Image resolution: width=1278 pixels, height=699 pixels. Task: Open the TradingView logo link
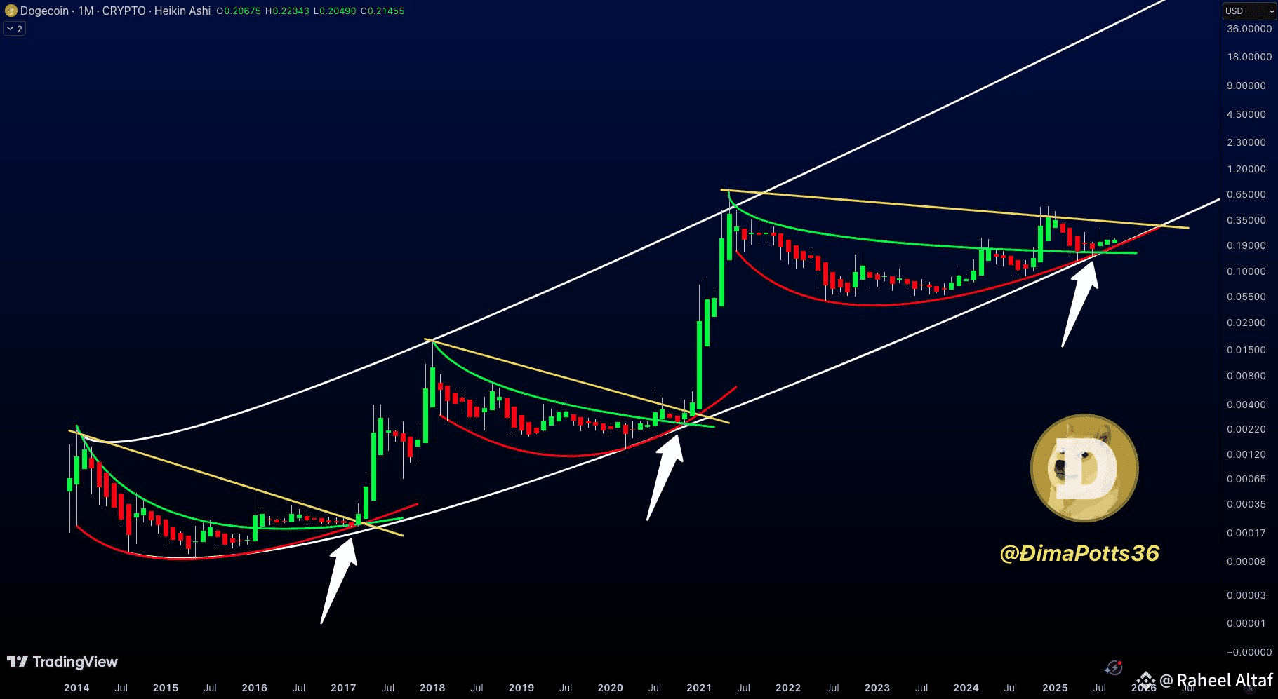coord(62,662)
